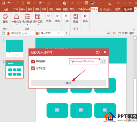Screen dimensions: 137x122
Task: Uncheck the 内容锁定 content lock checkbox
Action: pyautogui.click(x=33, y=68)
